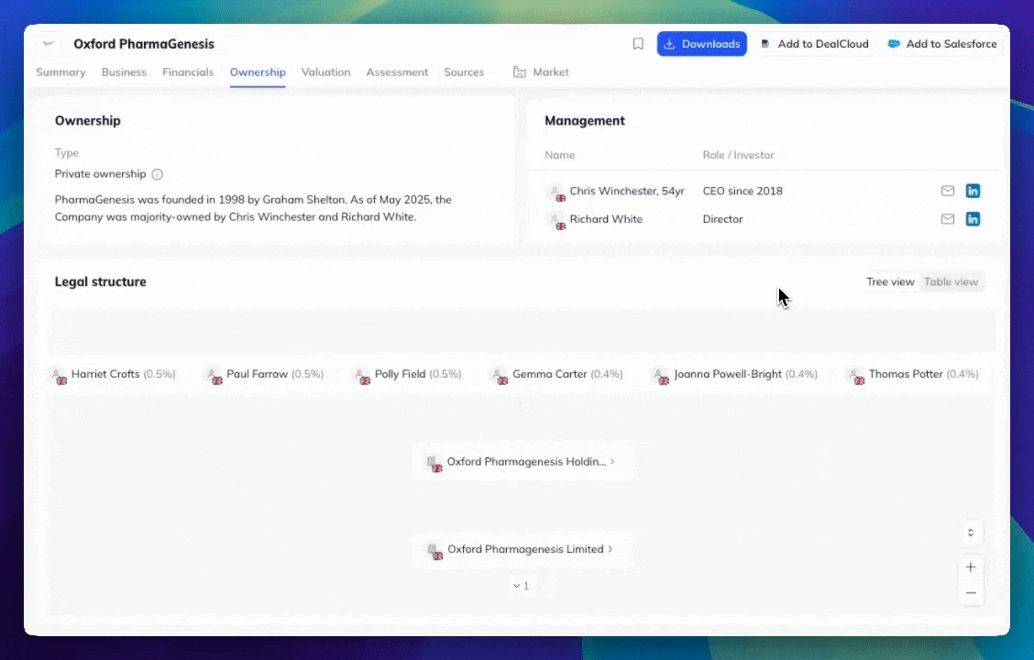Screen dimensions: 1034x660
Task: Email Chris Winchester via envelope icon
Action: pos(948,191)
